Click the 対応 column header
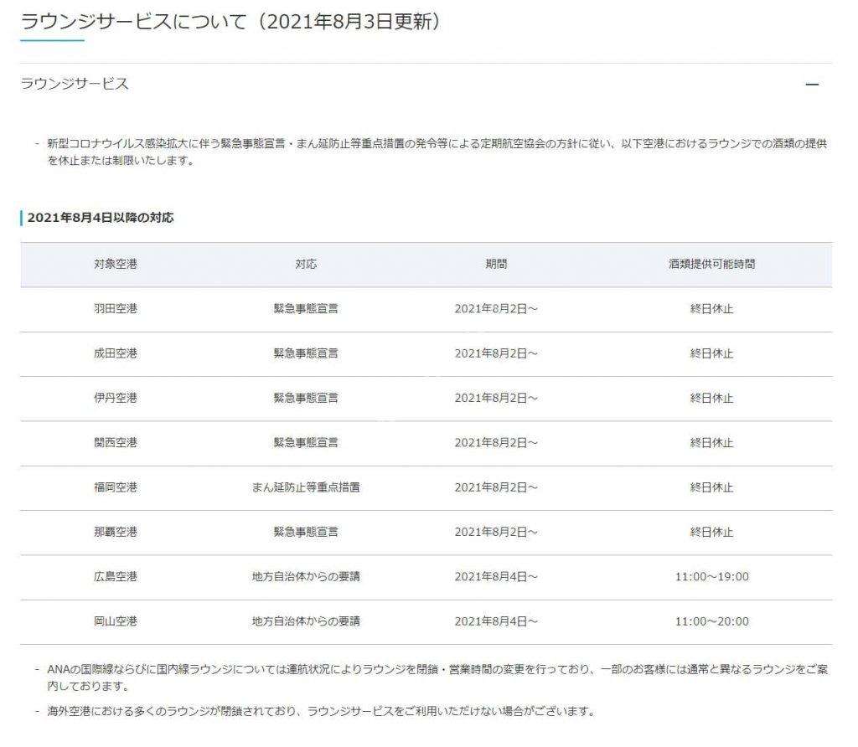858x747 pixels. 306,264
